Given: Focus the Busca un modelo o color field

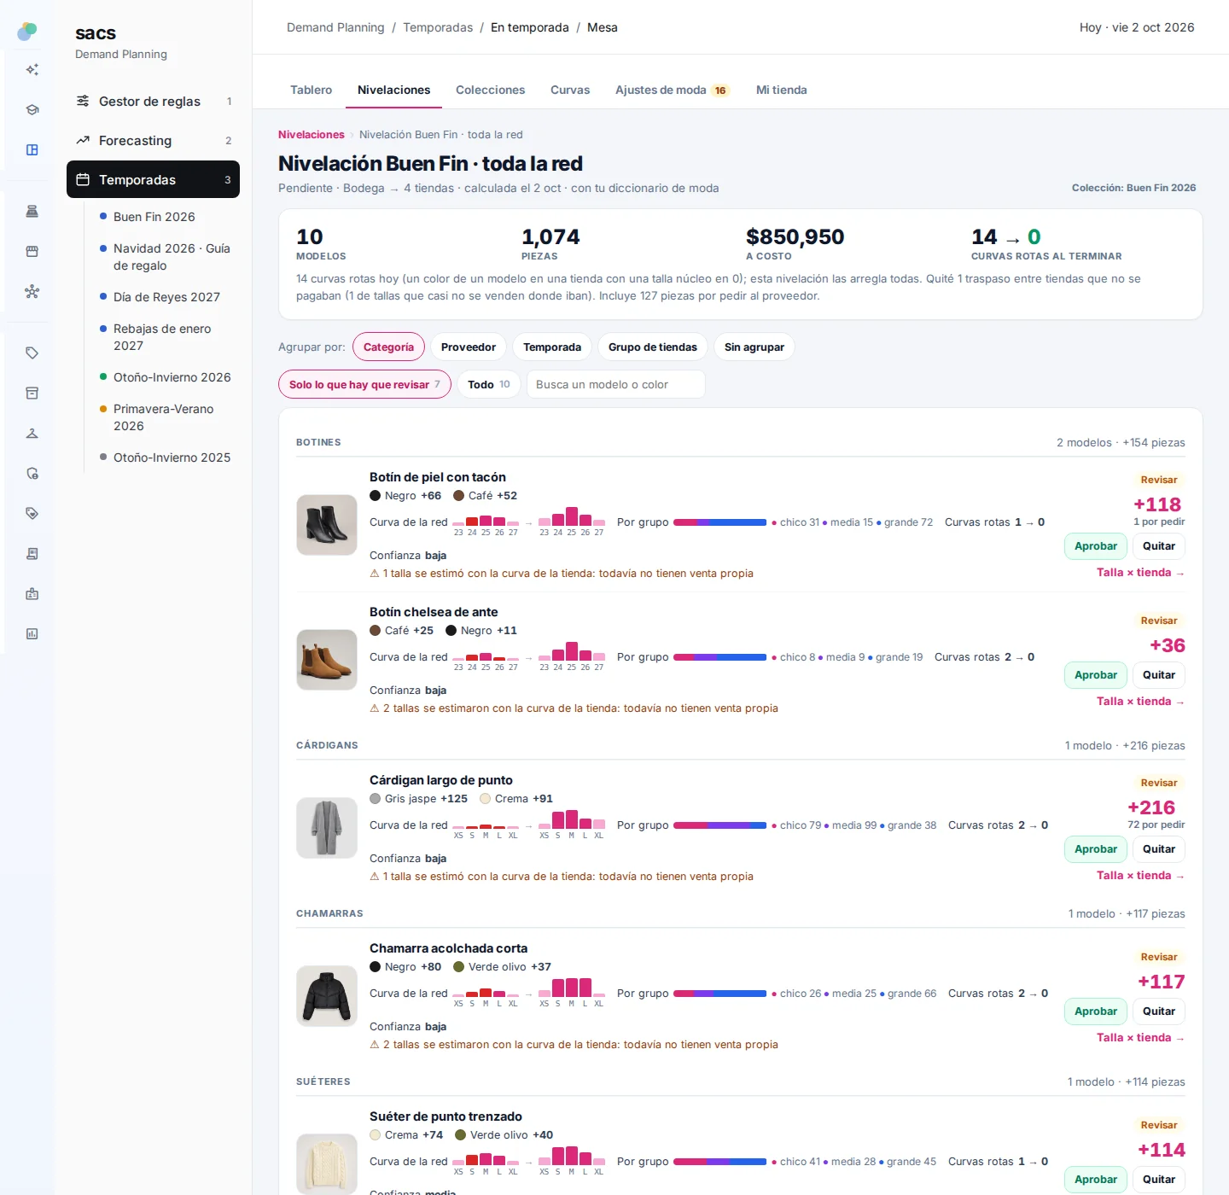Looking at the screenshot, I should [616, 384].
